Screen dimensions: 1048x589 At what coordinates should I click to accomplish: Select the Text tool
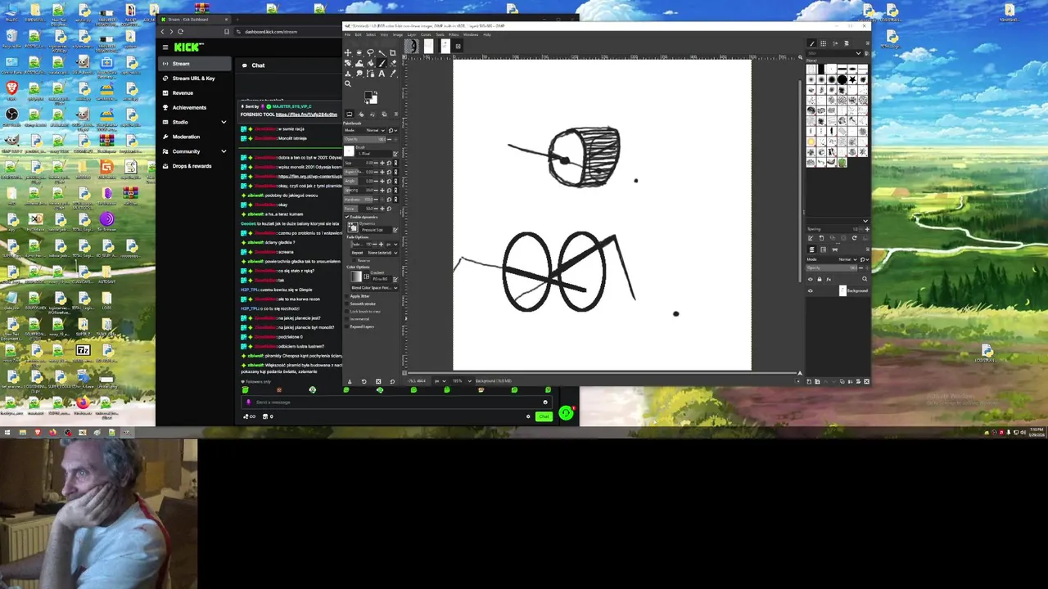tap(382, 74)
